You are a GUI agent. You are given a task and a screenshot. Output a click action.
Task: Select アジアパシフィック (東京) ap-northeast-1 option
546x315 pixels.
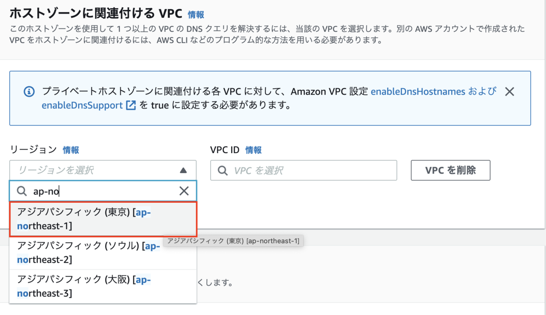point(103,219)
